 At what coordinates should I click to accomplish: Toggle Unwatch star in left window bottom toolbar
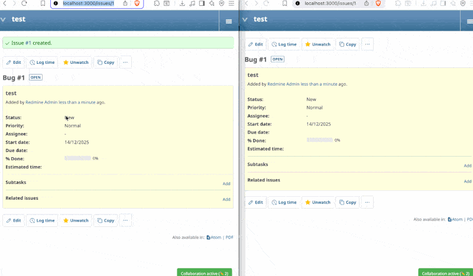coord(76,220)
